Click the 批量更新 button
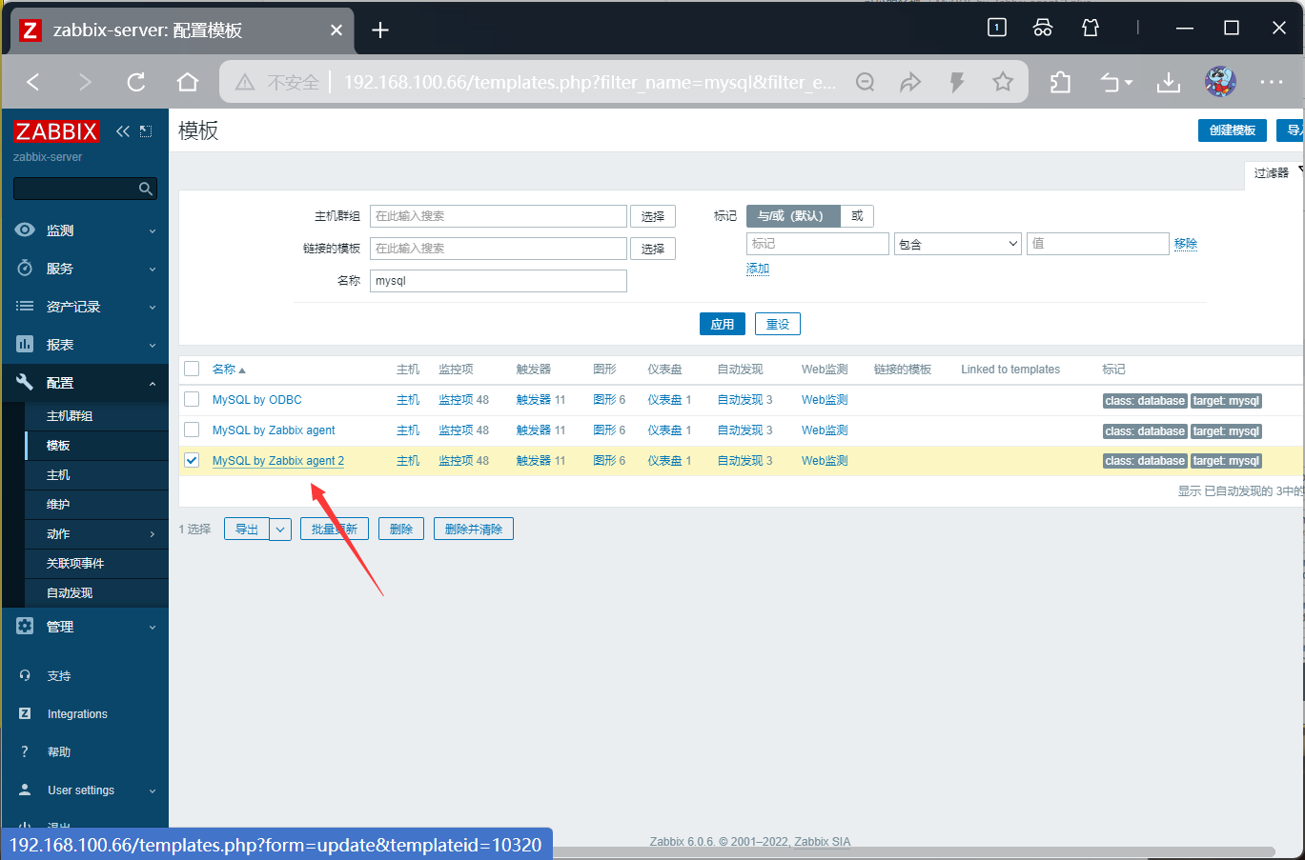The height and width of the screenshot is (860, 1305). (x=335, y=529)
